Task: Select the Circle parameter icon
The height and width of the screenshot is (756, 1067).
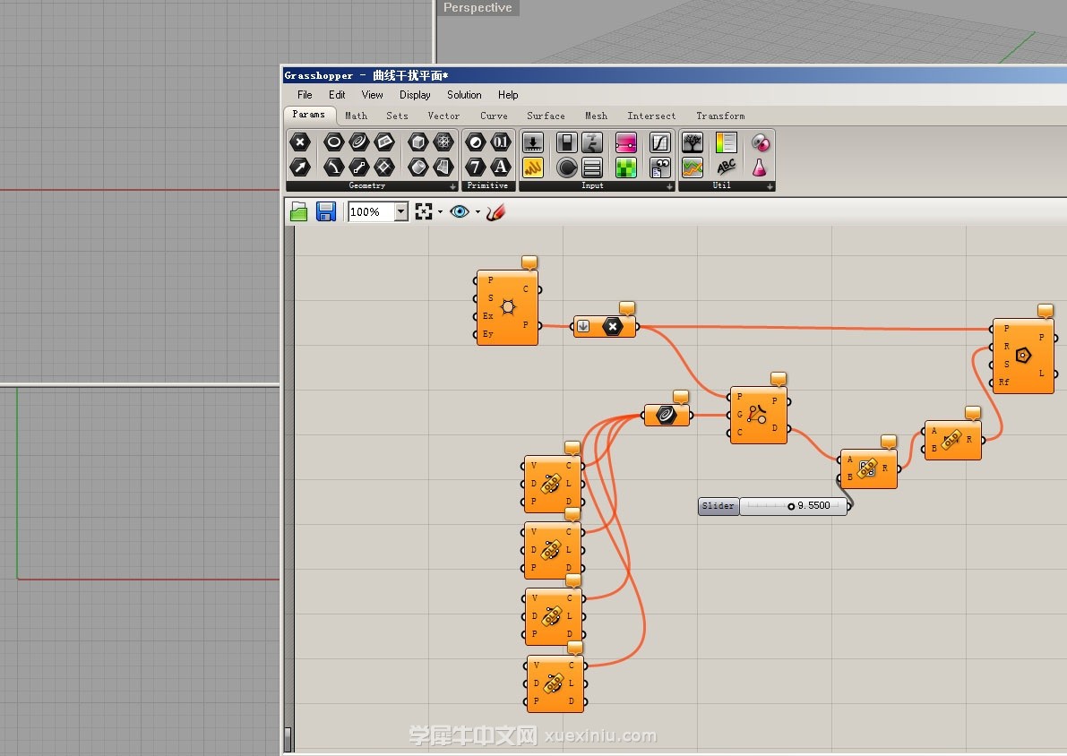Action: coord(333,142)
